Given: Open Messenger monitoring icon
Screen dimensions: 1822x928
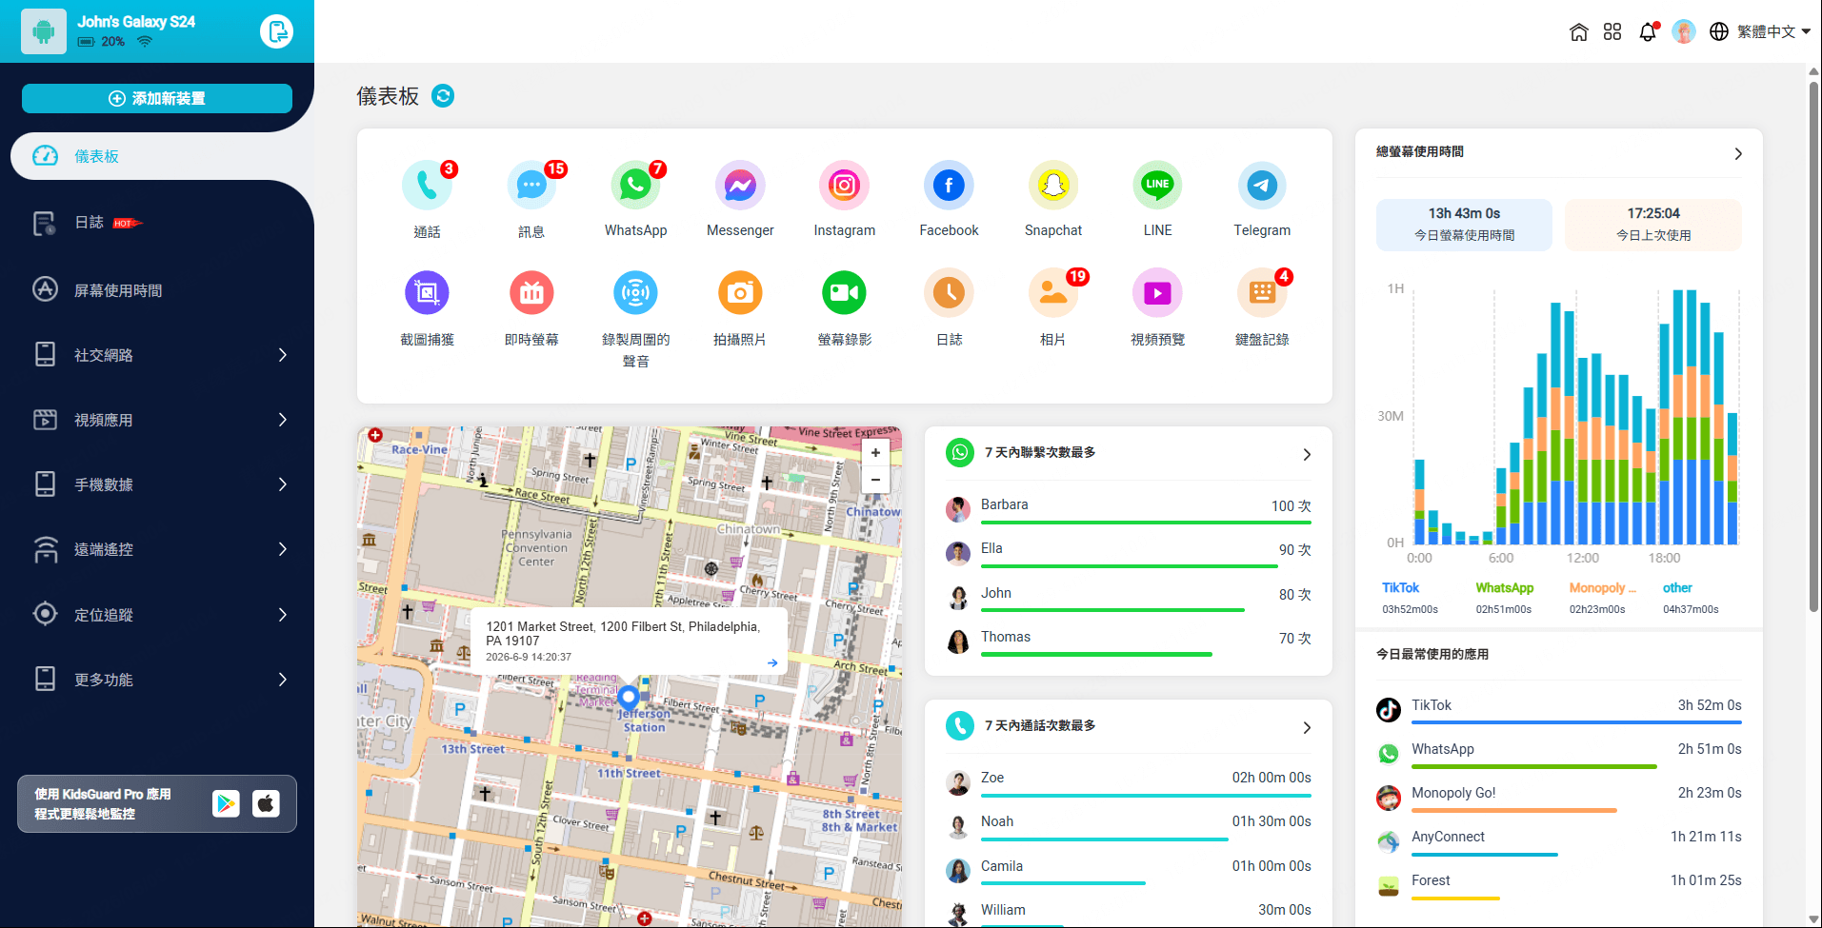Looking at the screenshot, I should pyautogui.click(x=740, y=186).
